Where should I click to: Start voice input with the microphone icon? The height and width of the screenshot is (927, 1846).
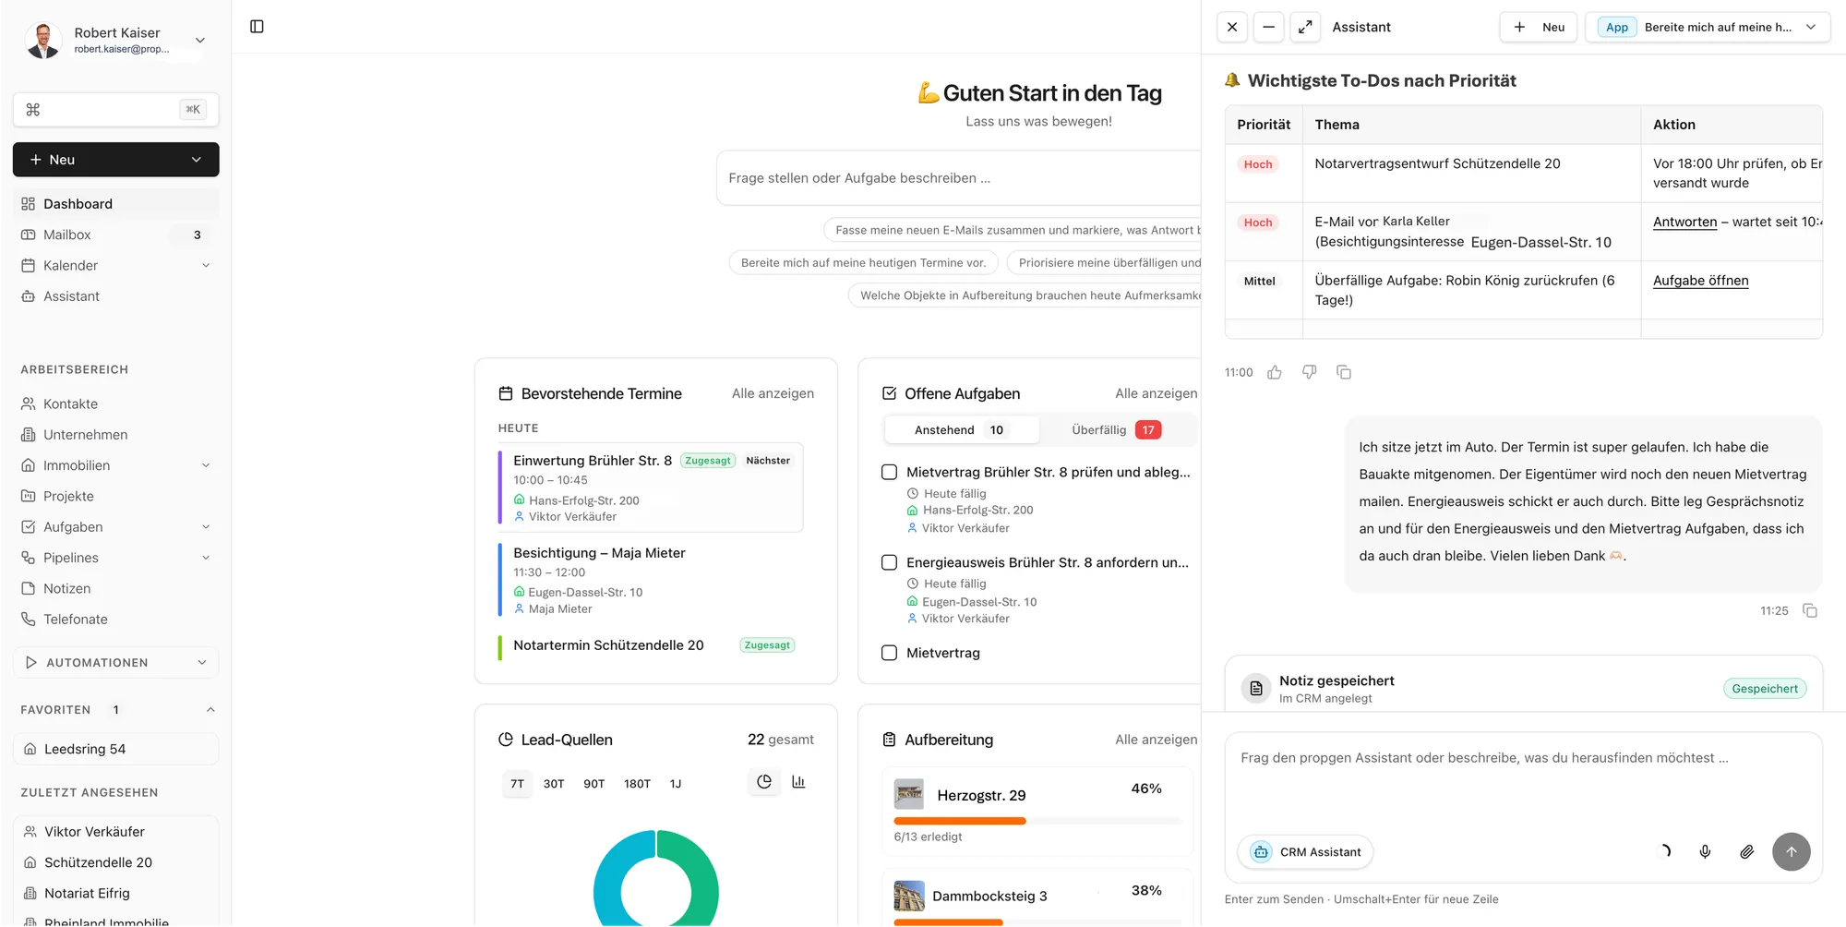pos(1705,851)
